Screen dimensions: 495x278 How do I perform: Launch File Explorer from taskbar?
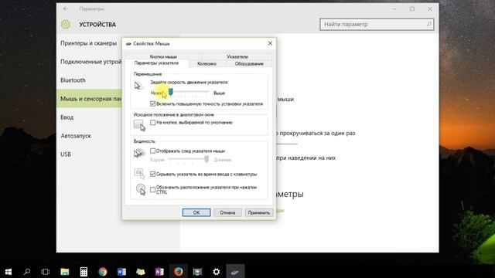pyautogui.click(x=65, y=271)
